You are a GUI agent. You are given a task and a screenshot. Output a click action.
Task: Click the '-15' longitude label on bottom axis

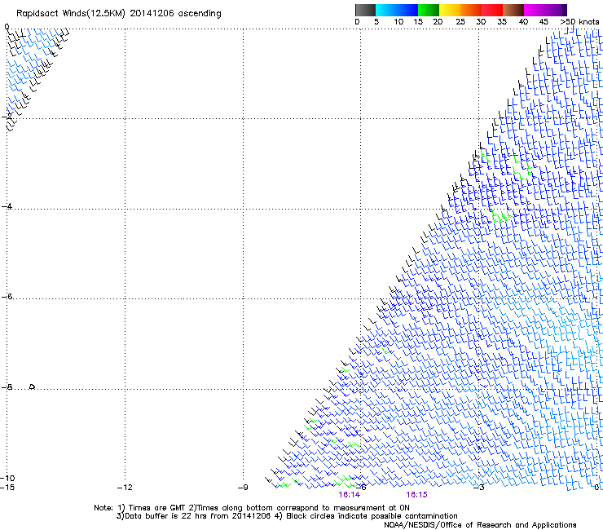click(x=7, y=488)
